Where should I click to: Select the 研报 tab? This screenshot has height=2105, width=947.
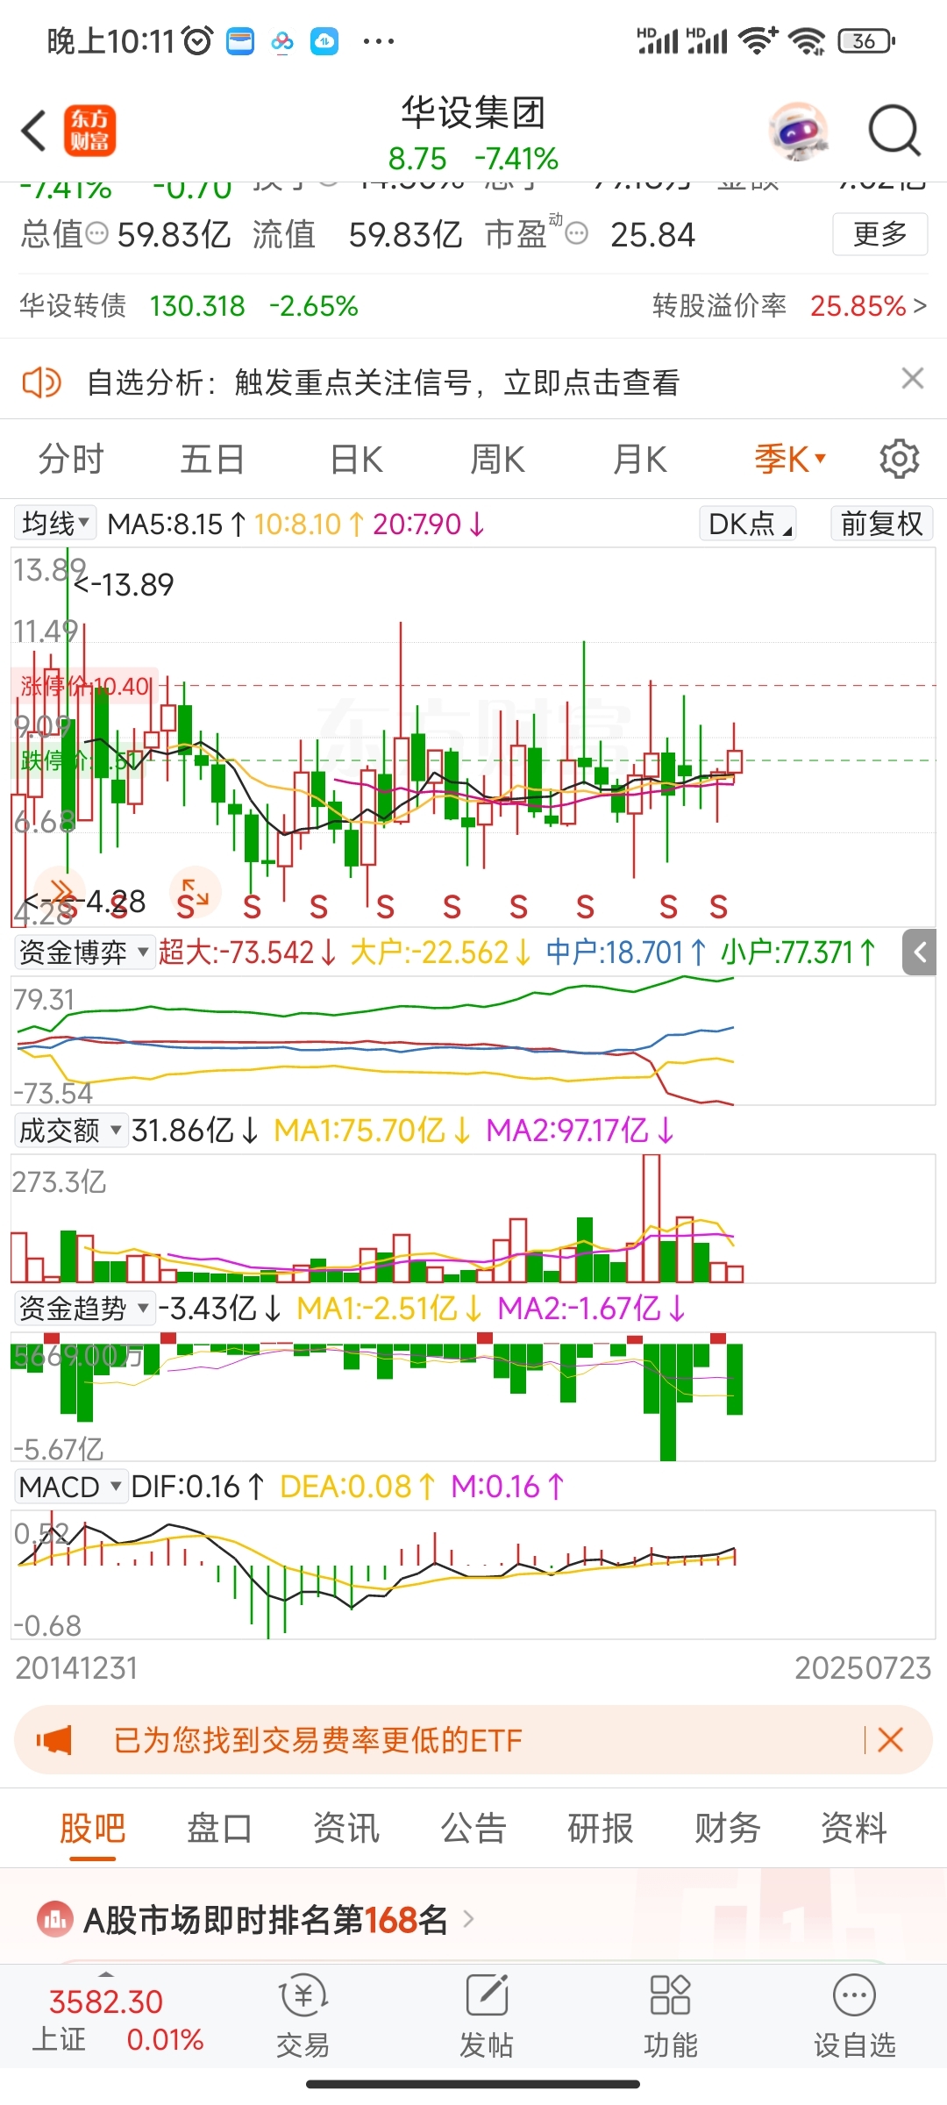[601, 1829]
